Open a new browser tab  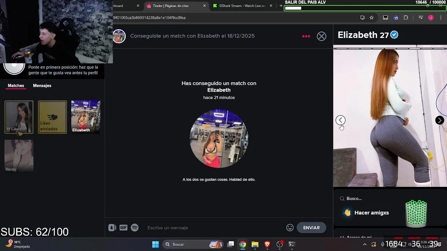coord(281,6)
